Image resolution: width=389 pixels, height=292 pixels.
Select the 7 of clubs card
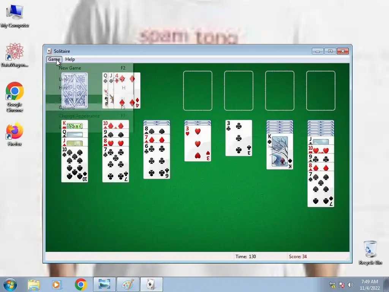pos(115,164)
